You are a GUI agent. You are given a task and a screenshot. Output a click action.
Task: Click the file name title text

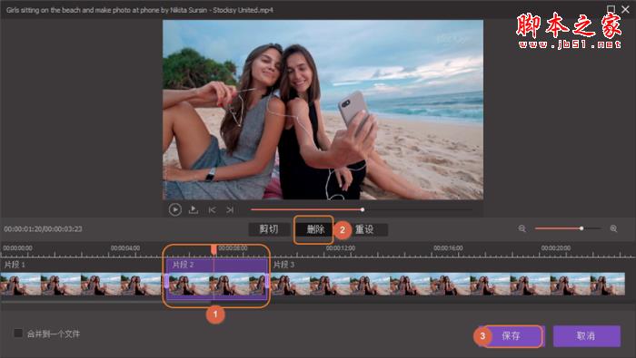click(x=140, y=10)
